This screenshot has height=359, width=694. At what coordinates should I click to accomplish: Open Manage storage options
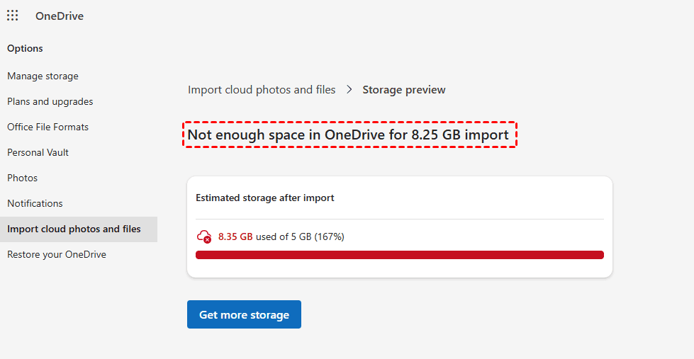43,76
